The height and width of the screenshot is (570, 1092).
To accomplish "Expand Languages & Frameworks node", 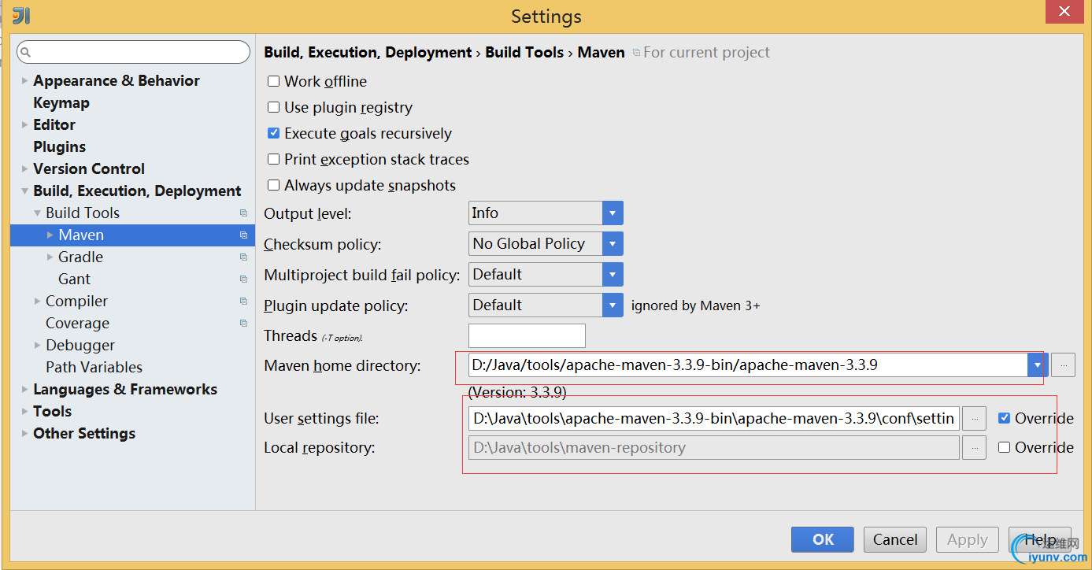I will click(25, 390).
